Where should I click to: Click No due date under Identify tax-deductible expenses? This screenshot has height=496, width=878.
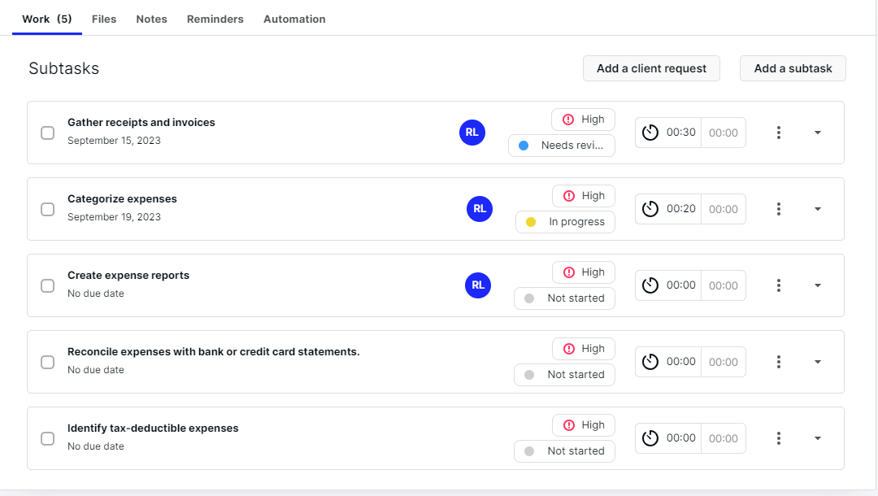pyautogui.click(x=96, y=446)
